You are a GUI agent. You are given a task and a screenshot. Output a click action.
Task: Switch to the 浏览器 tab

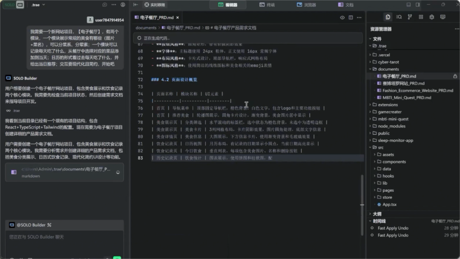307,5
